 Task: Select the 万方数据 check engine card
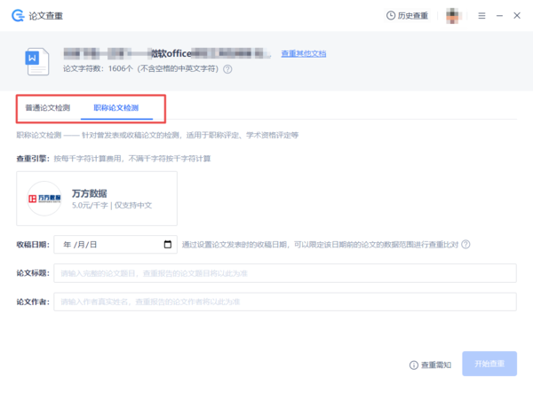pos(97,198)
